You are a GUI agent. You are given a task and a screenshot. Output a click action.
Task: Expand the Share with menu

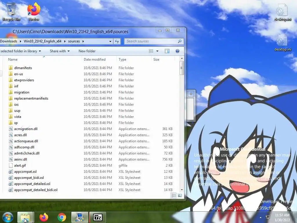pyautogui.click(x=60, y=51)
